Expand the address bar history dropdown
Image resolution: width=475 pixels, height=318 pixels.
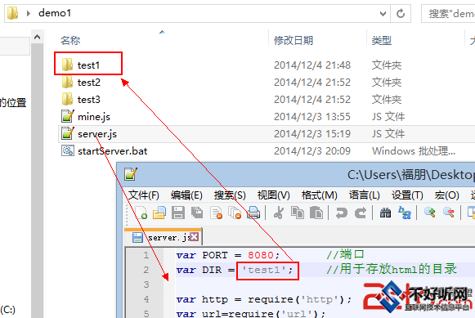(x=383, y=14)
